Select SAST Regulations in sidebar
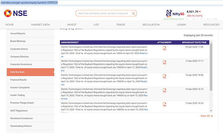 (30, 111)
